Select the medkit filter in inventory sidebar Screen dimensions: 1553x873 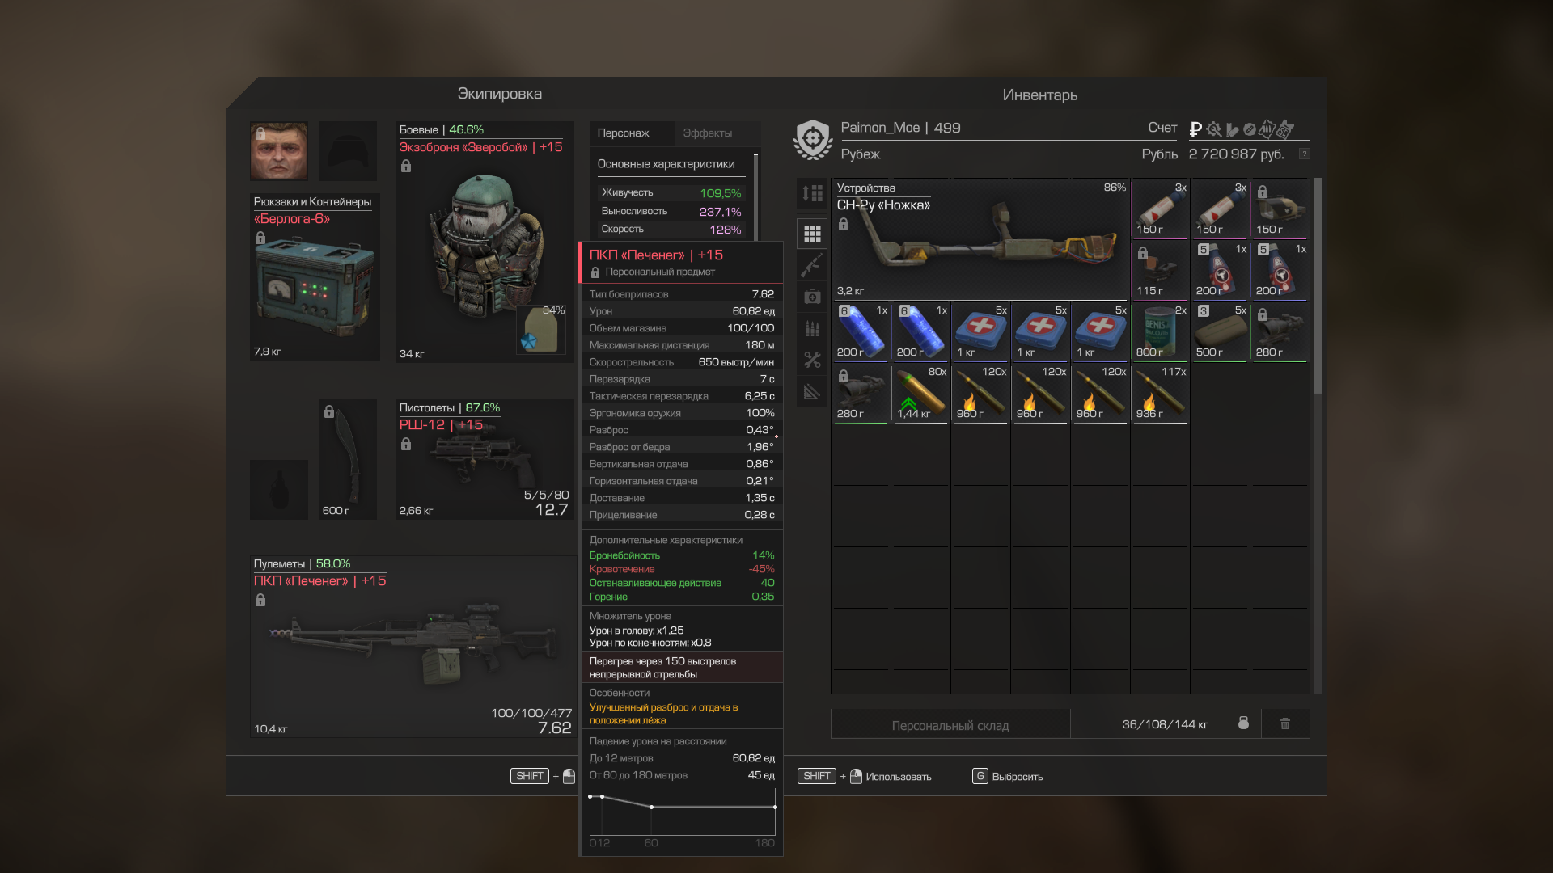812,297
